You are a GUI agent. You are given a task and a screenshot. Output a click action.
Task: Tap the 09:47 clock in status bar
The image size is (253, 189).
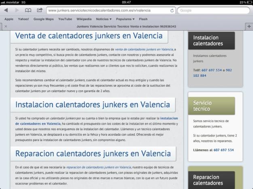coord(126,2)
